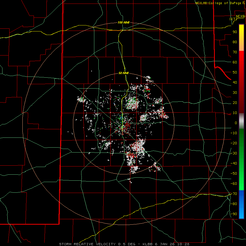The image size is (246, 246).
Task: Pick the yellow segment of the color bar
Action: tap(241, 38)
